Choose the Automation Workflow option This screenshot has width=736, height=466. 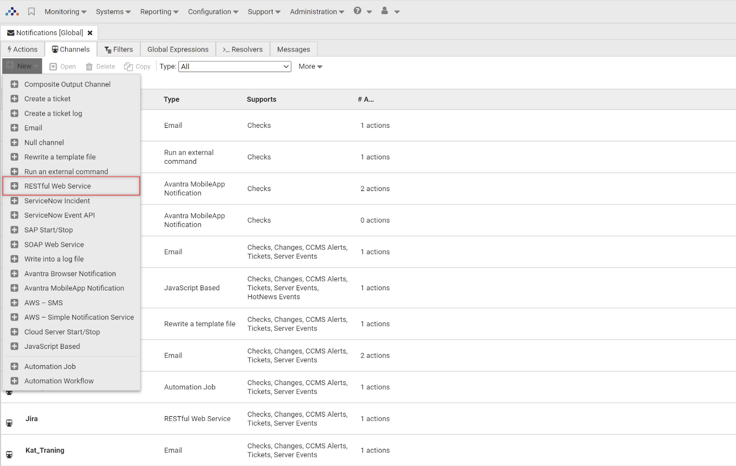59,380
